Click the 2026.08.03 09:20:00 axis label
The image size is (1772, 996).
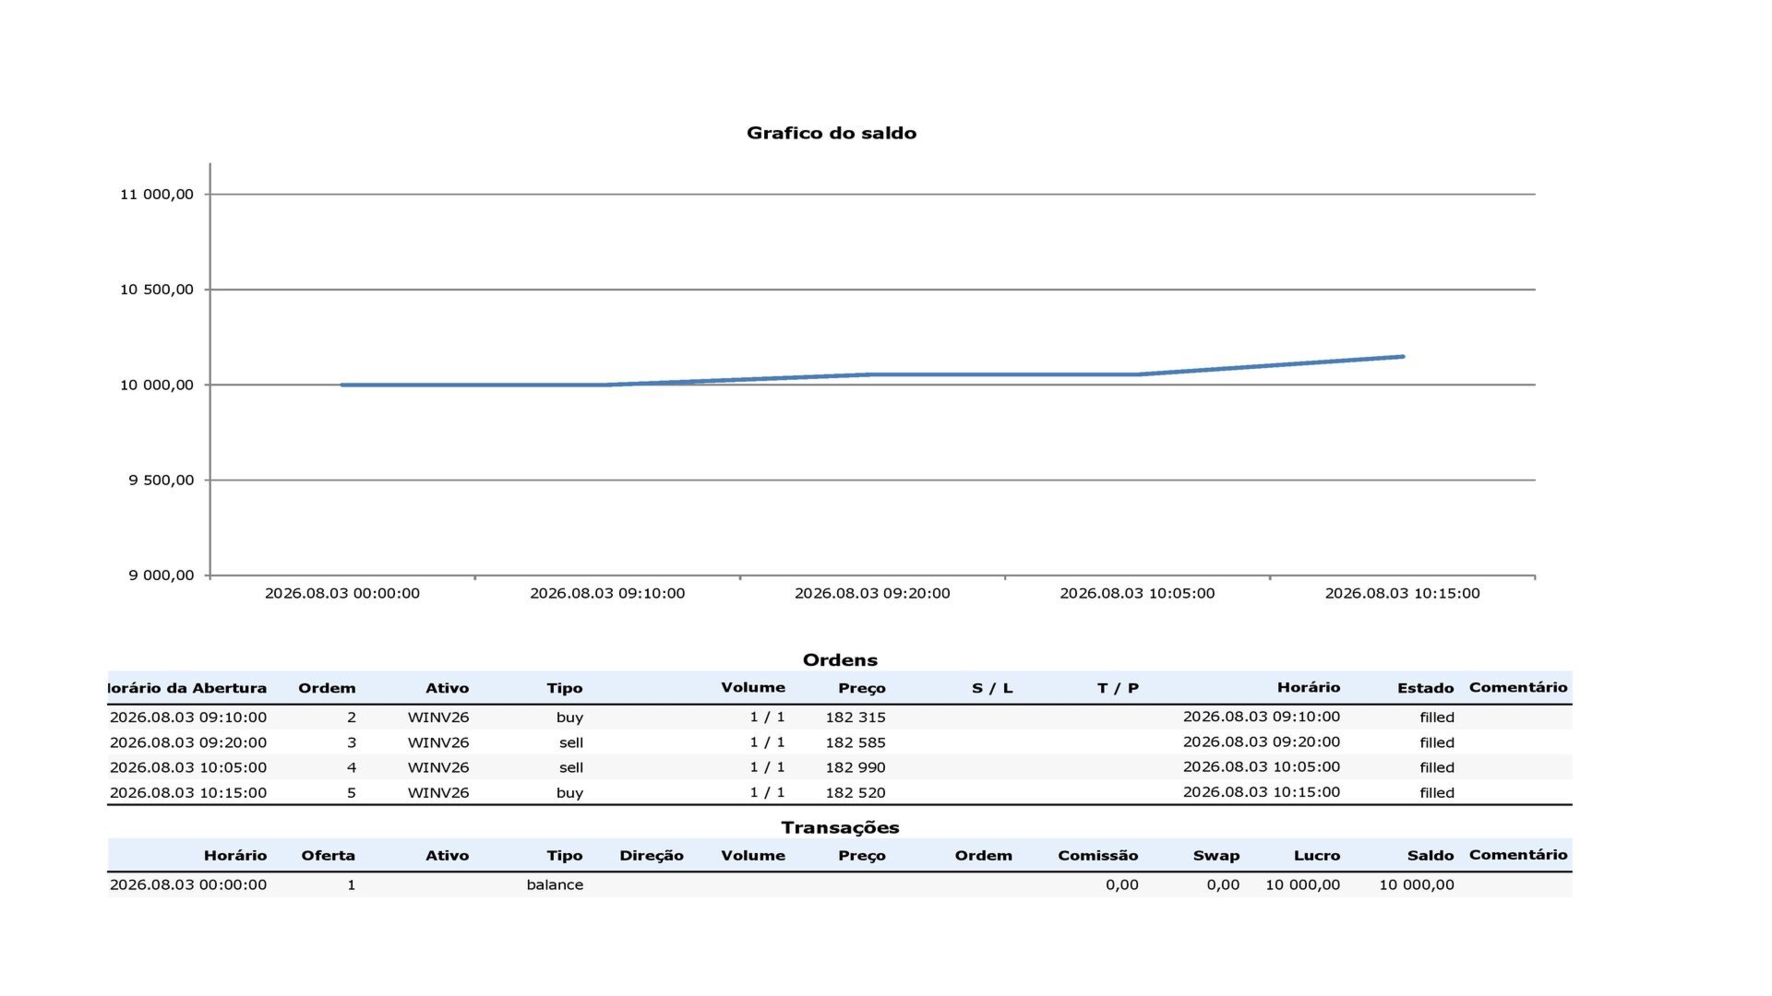coord(872,594)
